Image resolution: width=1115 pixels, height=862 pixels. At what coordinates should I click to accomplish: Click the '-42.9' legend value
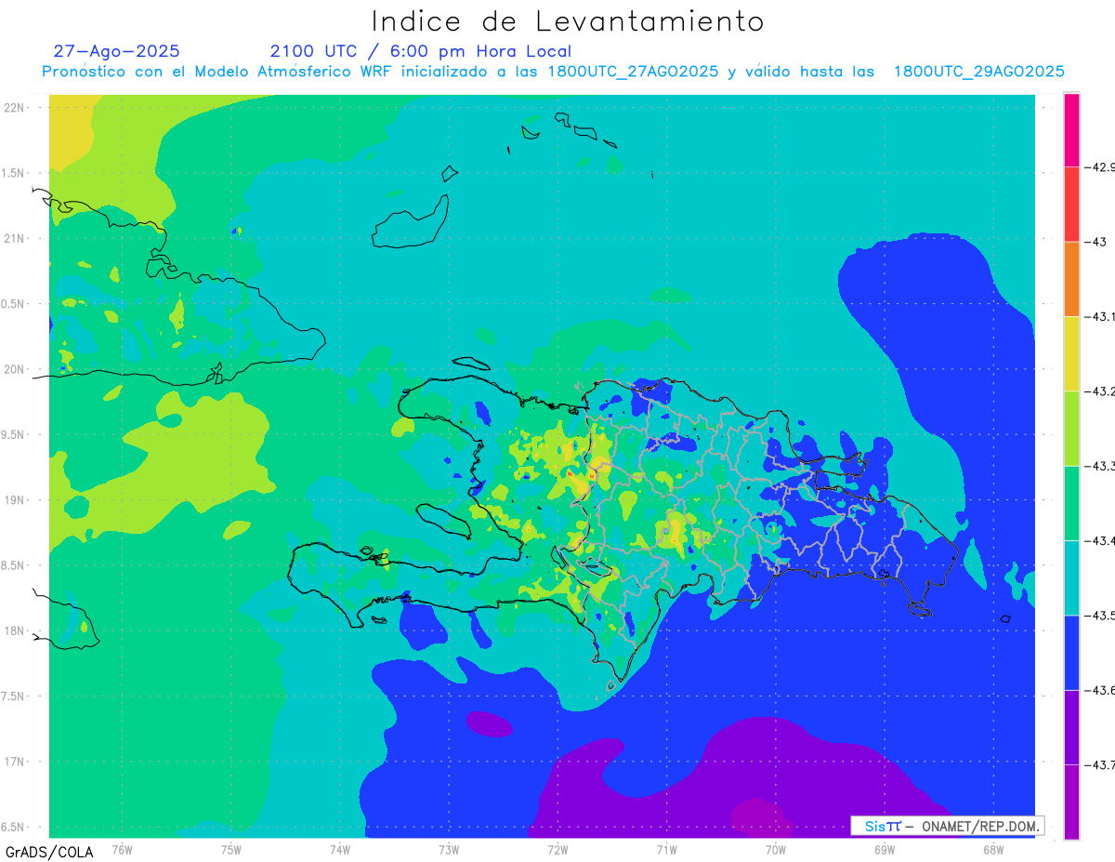(1099, 167)
